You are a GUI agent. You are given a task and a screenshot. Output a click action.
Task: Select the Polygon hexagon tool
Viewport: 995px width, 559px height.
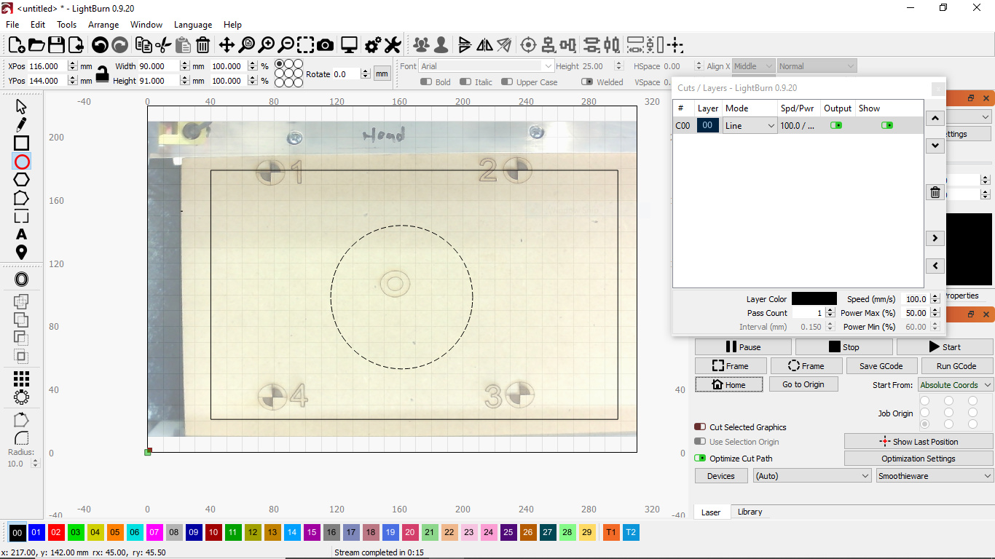click(21, 179)
